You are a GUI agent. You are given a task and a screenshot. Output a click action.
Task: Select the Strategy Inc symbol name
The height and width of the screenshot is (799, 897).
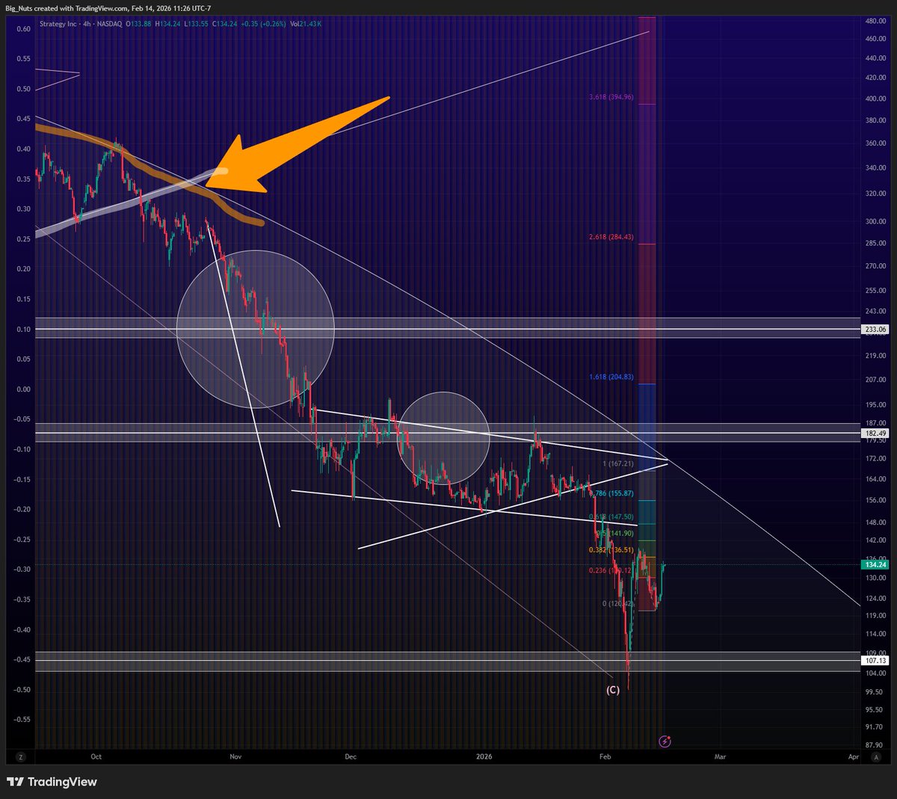[x=57, y=23]
